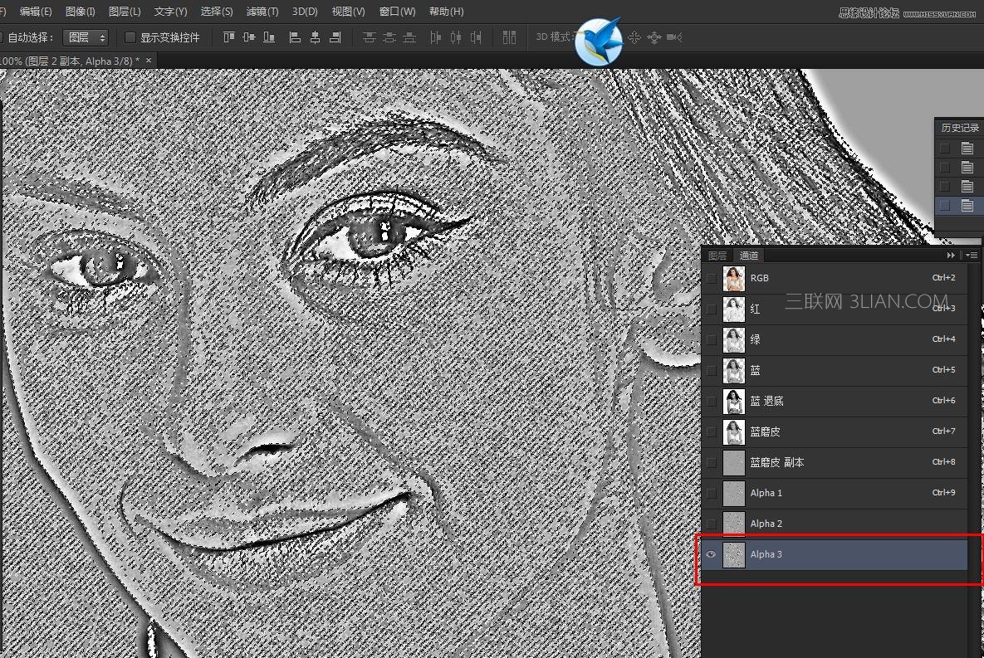Switch to 图层 panel tab
Viewport: 984px width, 658px height.
click(x=717, y=256)
